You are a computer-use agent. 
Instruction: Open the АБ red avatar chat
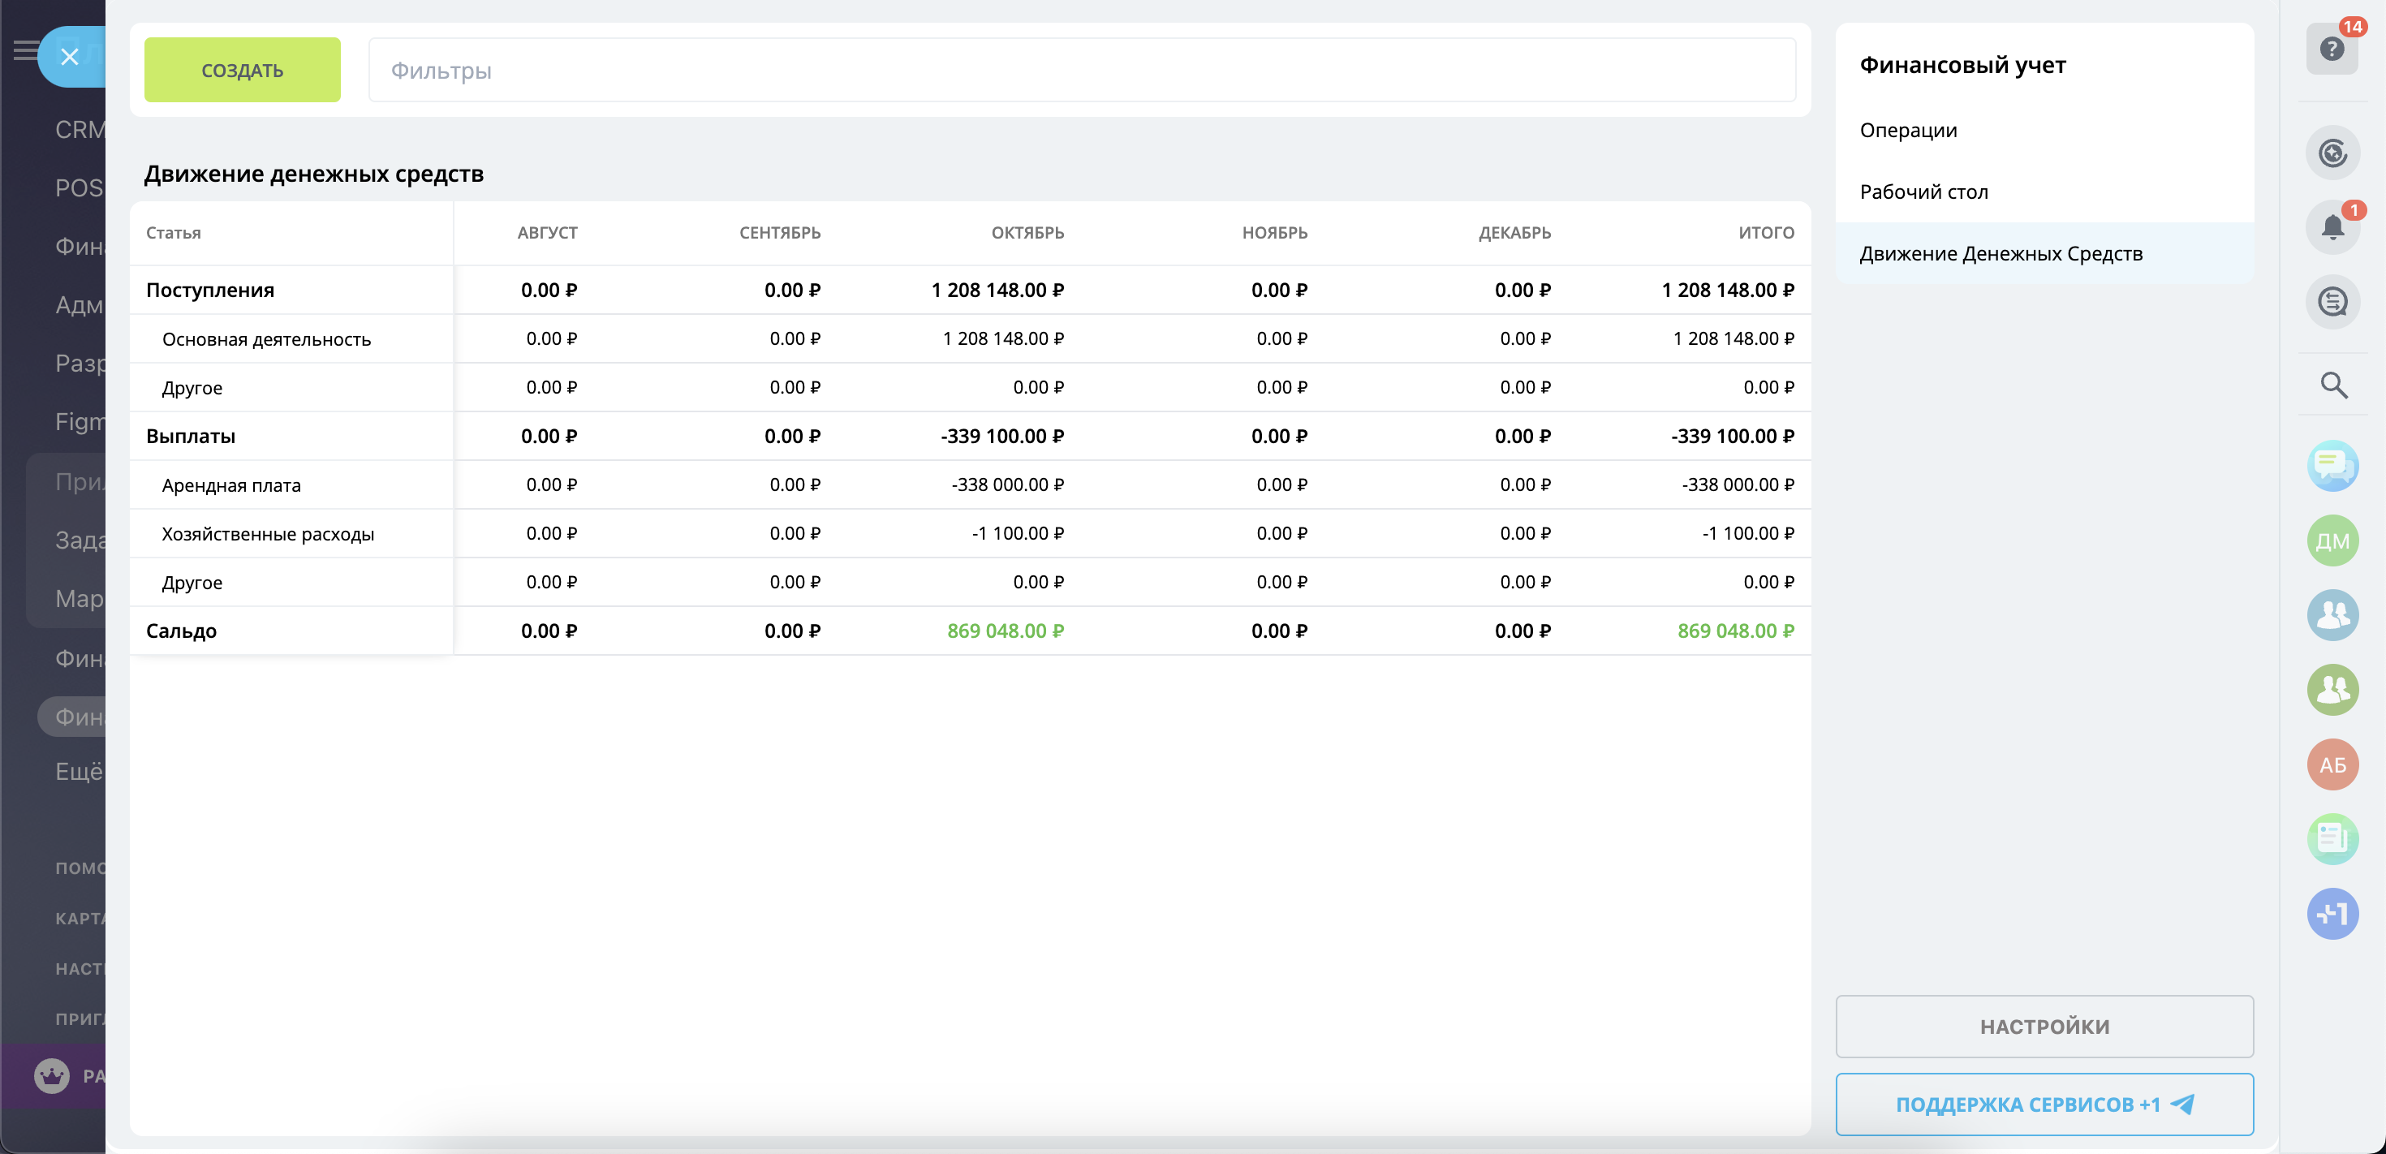2332,764
